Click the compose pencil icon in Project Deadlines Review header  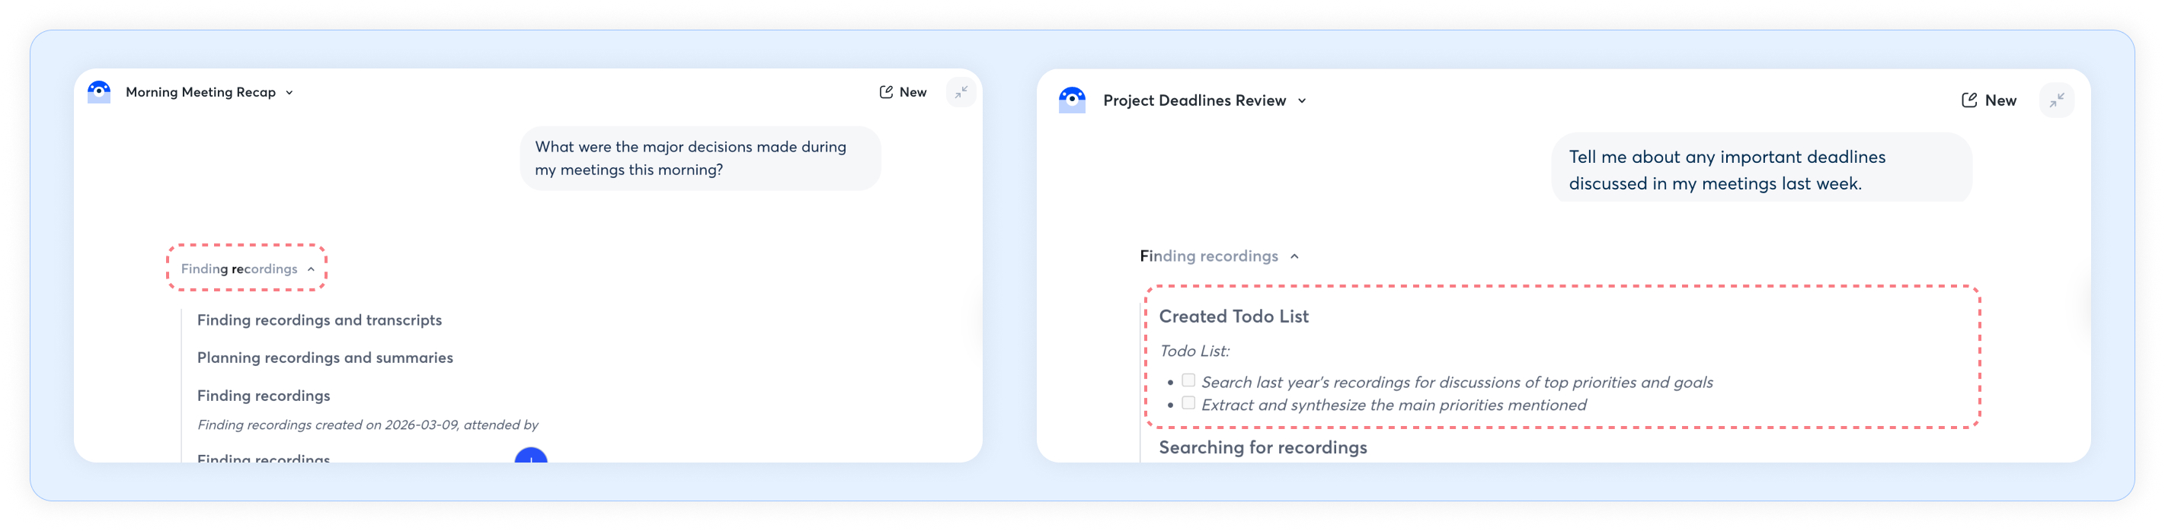coord(1968,100)
